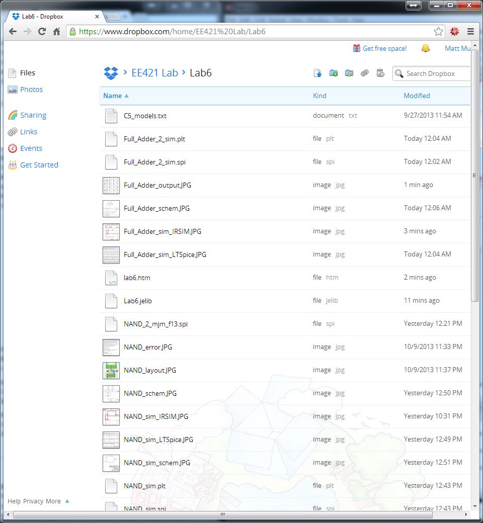Click the Share a folder rainbow icon
This screenshot has width=483, height=523.
click(x=349, y=73)
